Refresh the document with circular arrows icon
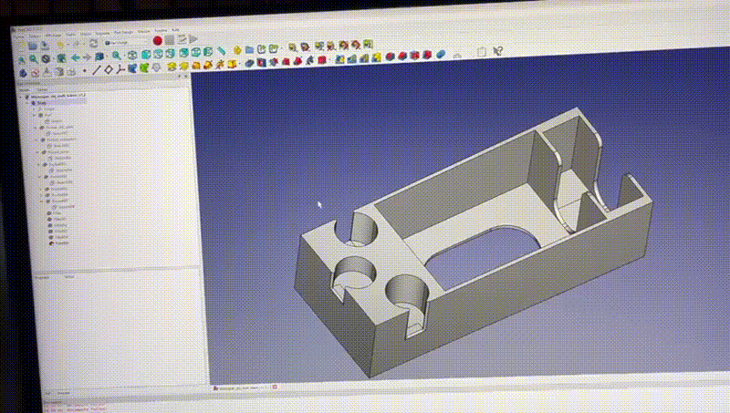Screen dimensions: 730x413 coord(94,43)
